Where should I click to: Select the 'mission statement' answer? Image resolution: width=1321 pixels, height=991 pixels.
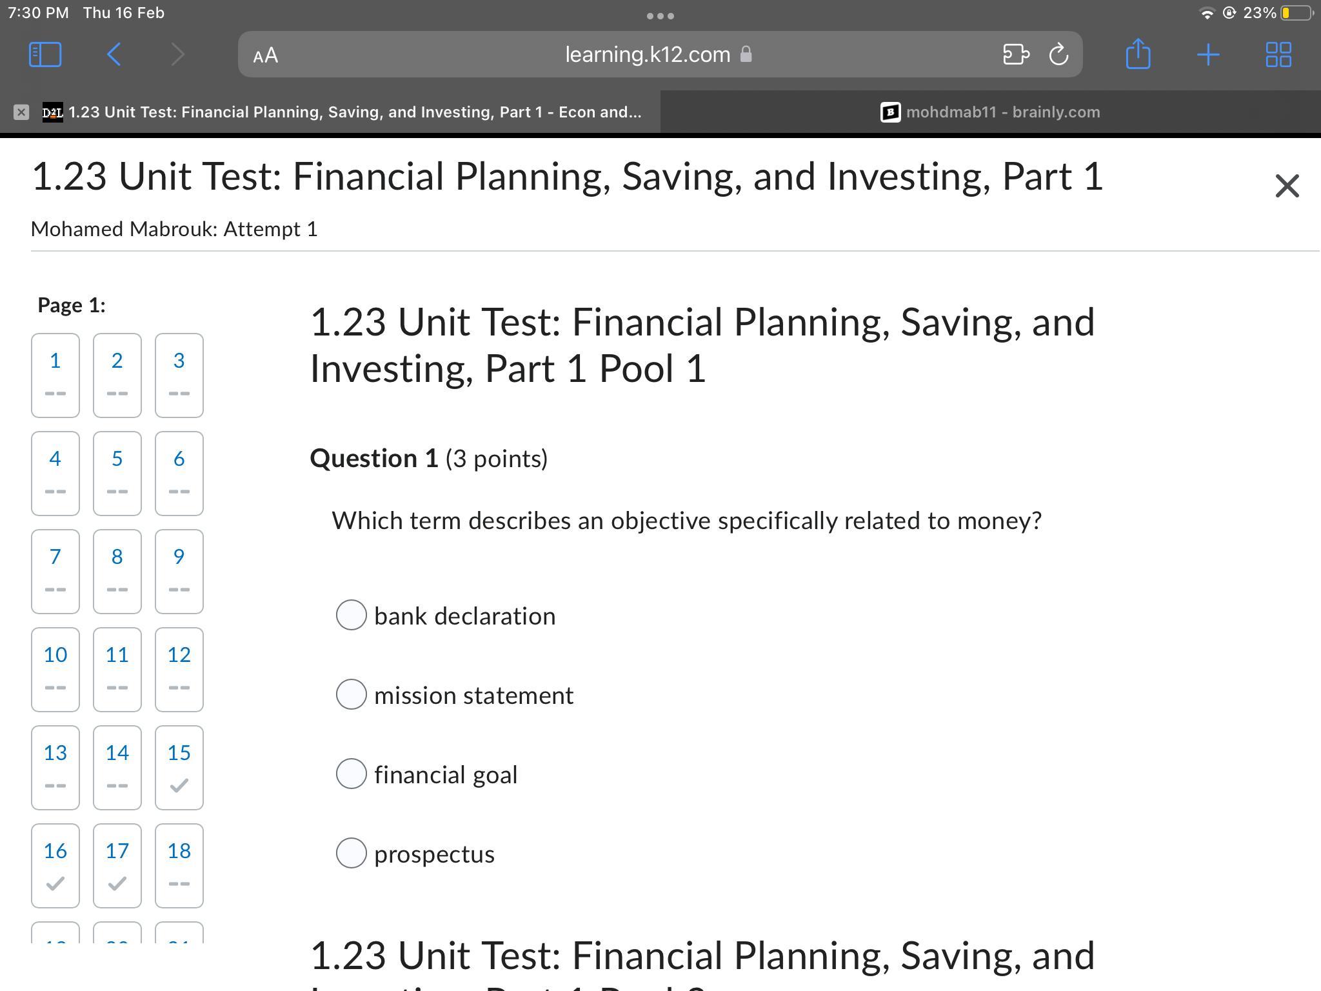(x=352, y=694)
